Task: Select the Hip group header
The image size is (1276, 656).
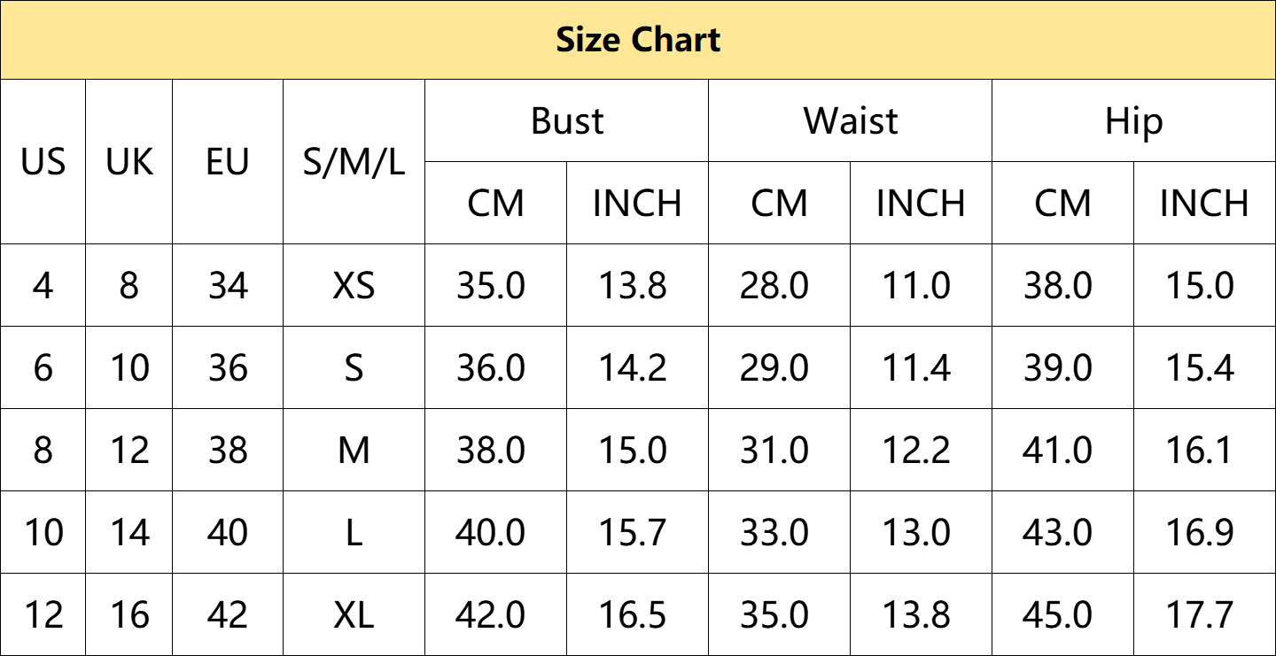Action: tap(1133, 121)
